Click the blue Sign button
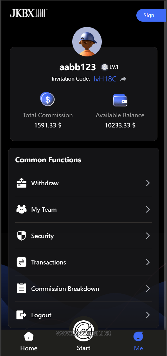 click(151, 15)
